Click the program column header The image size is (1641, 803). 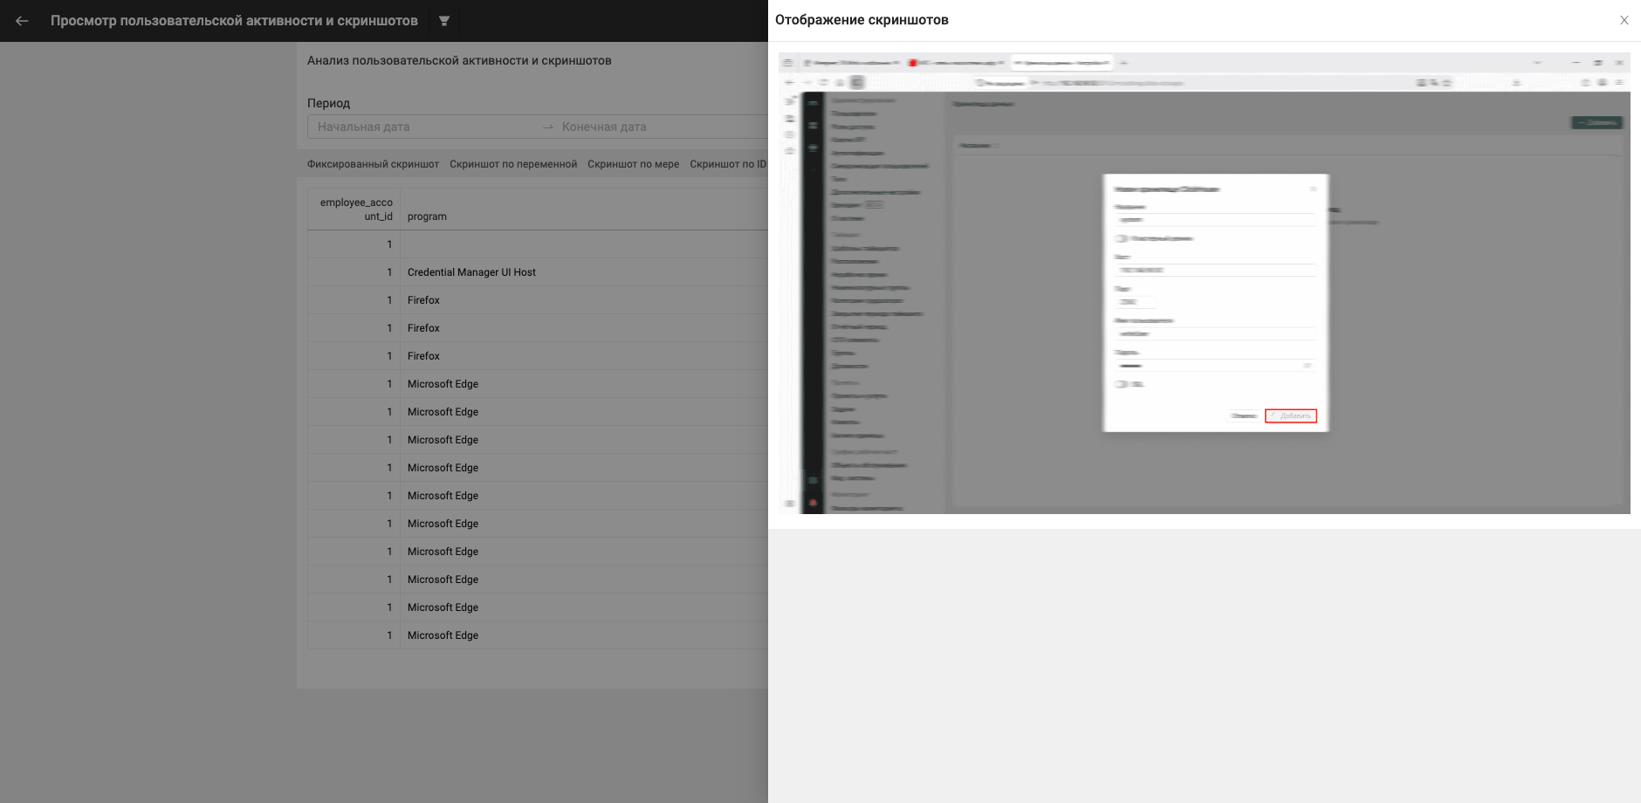tap(427, 216)
